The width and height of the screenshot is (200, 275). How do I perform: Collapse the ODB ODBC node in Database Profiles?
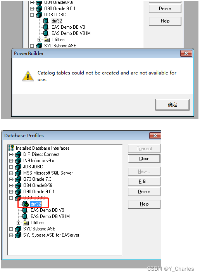tap(11, 198)
